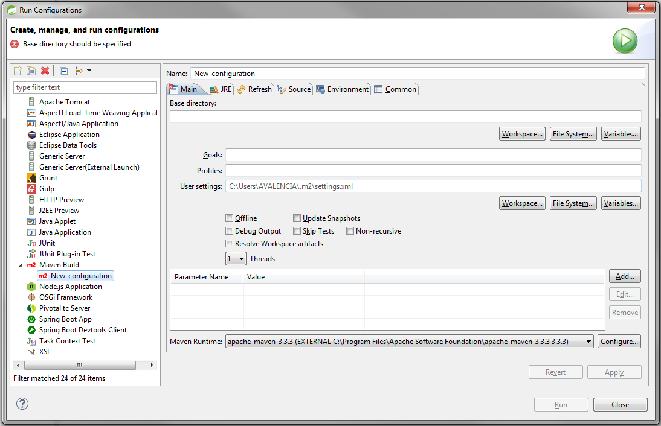Collapse the Maven Build tree node
Screen dimensions: 661x426
click(x=21, y=265)
